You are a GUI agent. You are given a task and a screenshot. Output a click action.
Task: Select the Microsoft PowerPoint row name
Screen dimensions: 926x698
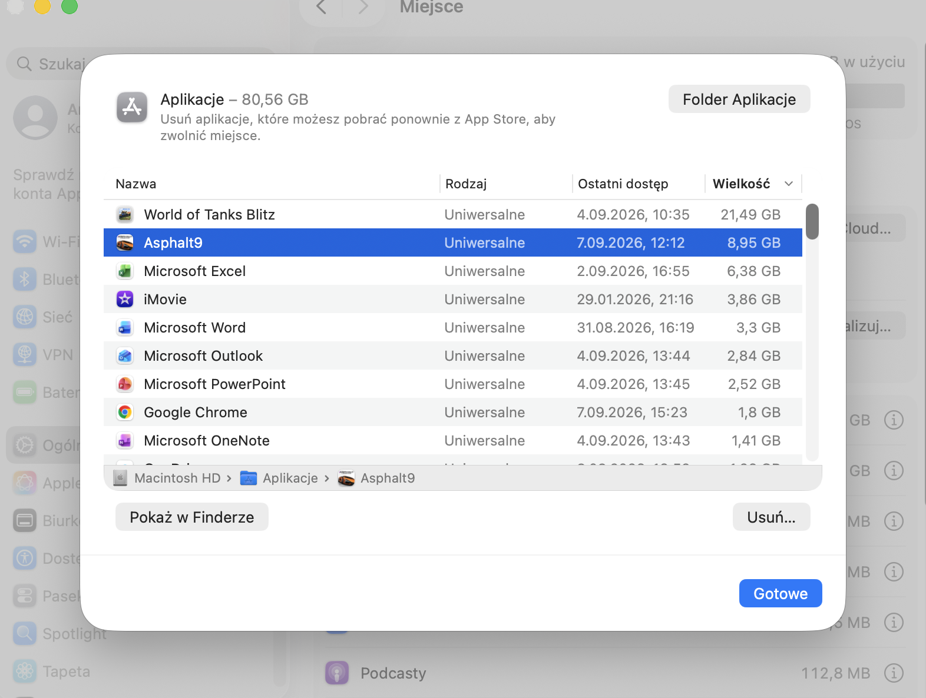214,384
